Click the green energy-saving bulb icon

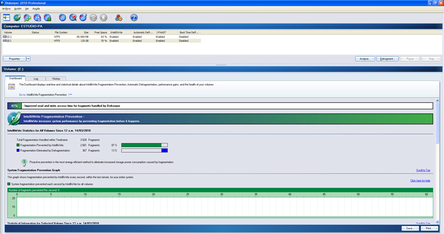pyautogui.click(x=24, y=162)
